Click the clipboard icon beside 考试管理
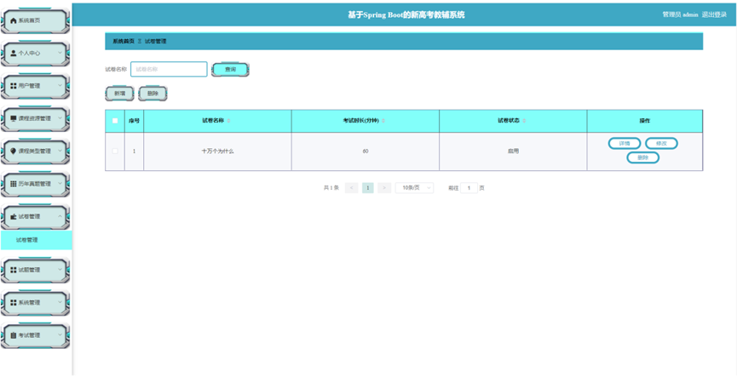 (13, 335)
